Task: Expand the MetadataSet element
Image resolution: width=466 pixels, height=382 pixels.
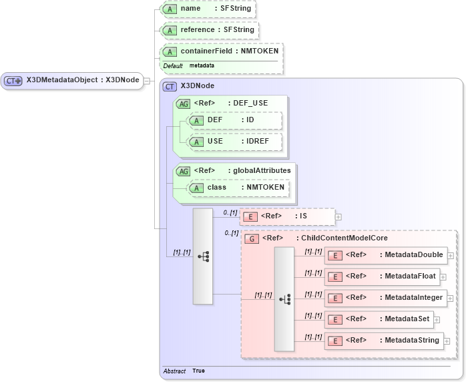Action: point(437,320)
